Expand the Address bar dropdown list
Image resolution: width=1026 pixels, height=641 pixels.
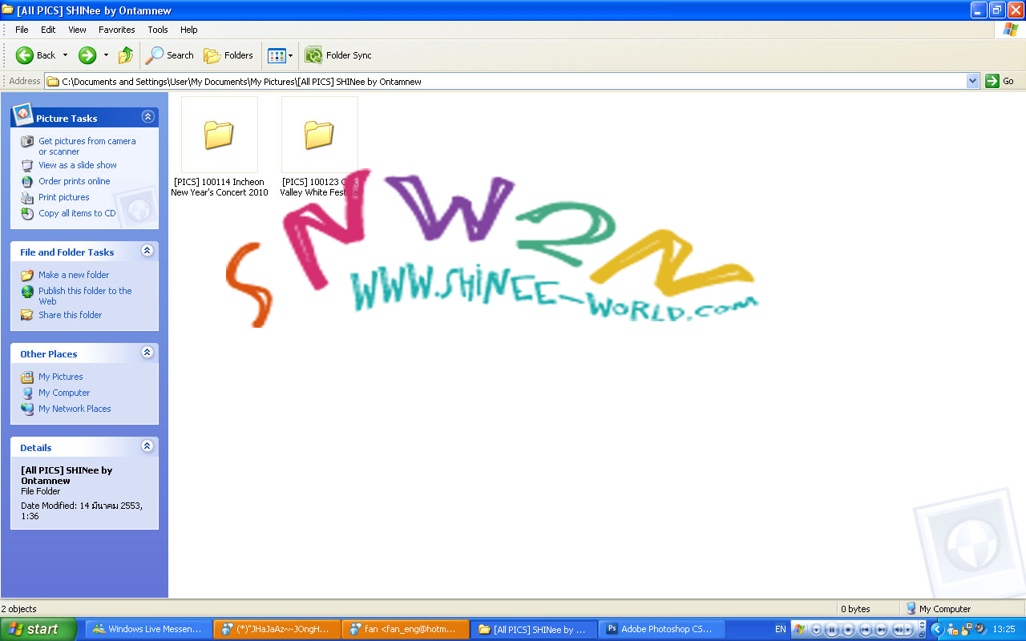[973, 81]
